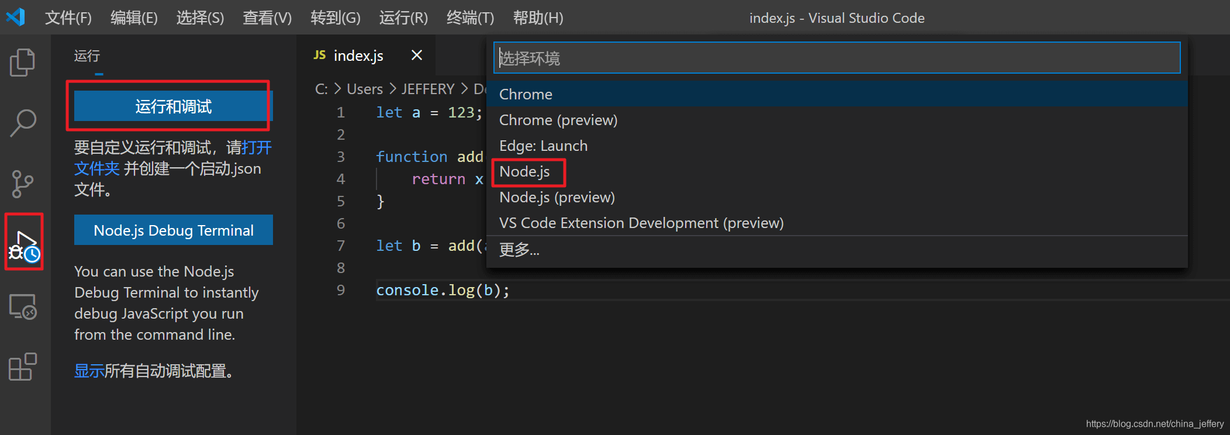Click the 显示 auto debug configurations link
This screenshot has height=435, width=1230.
(x=89, y=371)
